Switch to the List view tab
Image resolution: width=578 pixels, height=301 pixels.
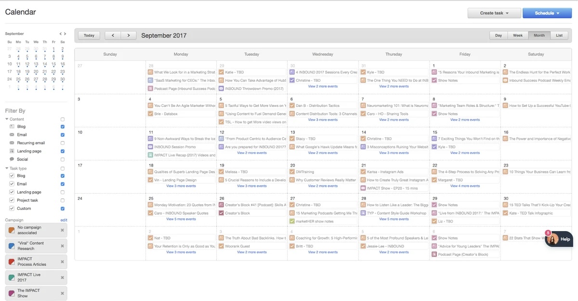click(x=559, y=35)
